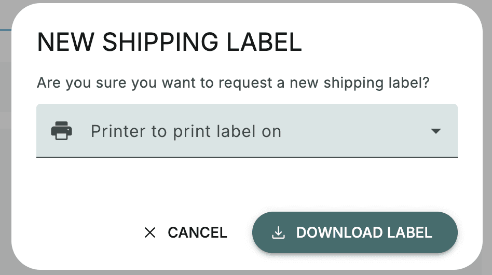Expand the printer selection dropdown arrow
The height and width of the screenshot is (275, 492).
[x=436, y=131]
